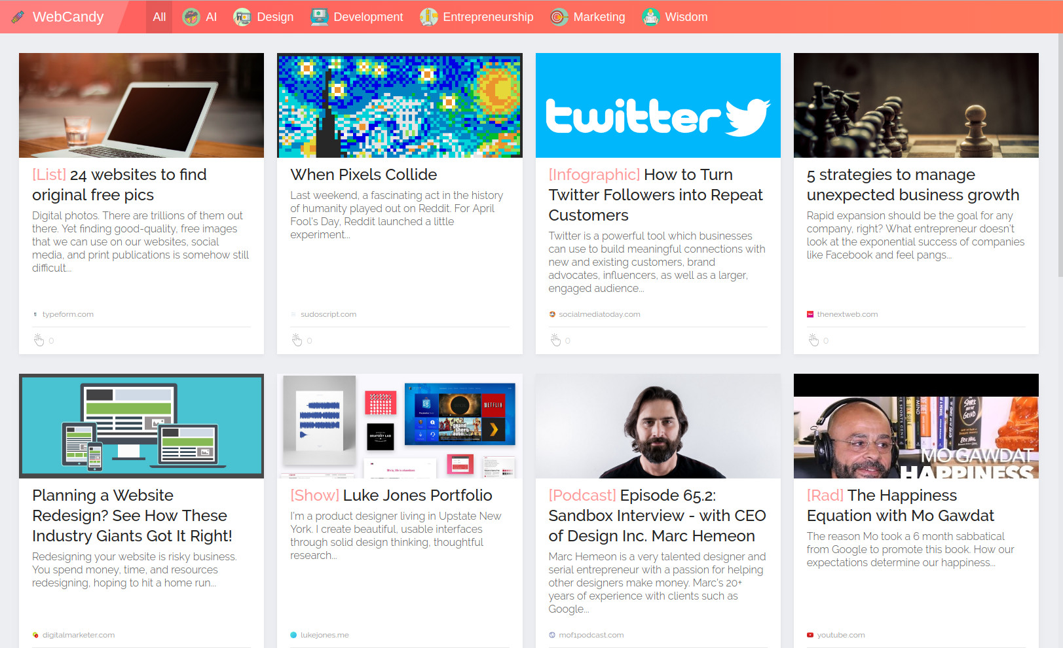1063x648 pixels.
Task: Open the Marketing category tab
Action: (587, 17)
